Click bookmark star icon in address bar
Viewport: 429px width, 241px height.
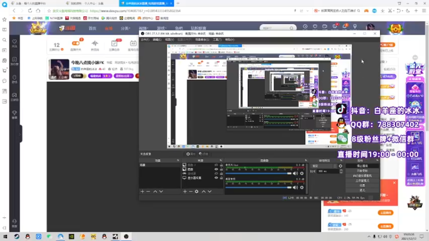[49, 11]
